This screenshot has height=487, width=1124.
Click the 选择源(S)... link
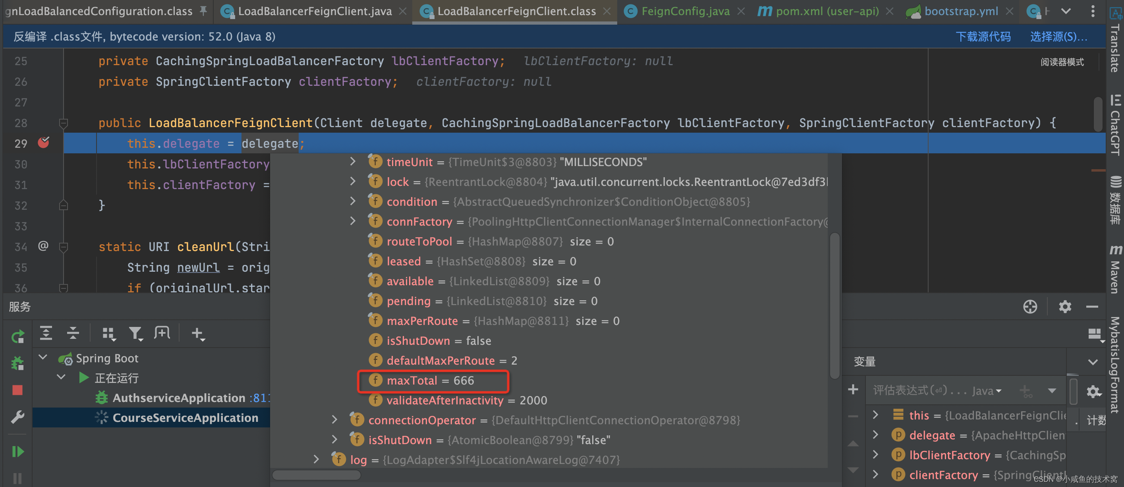pos(1058,37)
